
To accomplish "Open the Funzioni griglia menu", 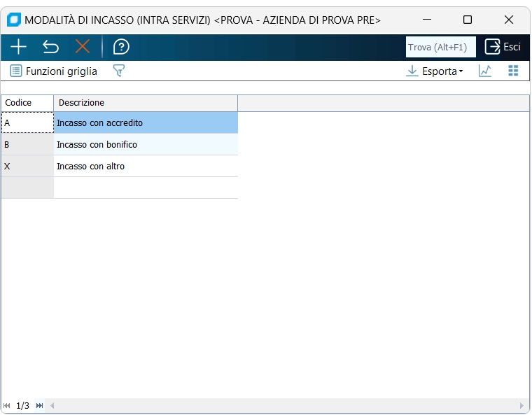I will pyautogui.click(x=53, y=71).
